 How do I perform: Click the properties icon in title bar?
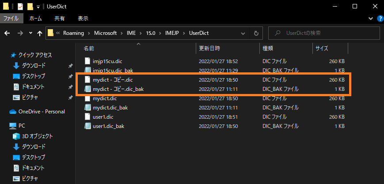pyautogui.click(x=20, y=7)
